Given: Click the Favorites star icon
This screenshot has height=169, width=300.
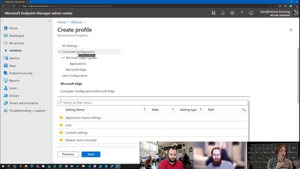Looking at the screenshot, I should pyautogui.click(x=6, y=51).
